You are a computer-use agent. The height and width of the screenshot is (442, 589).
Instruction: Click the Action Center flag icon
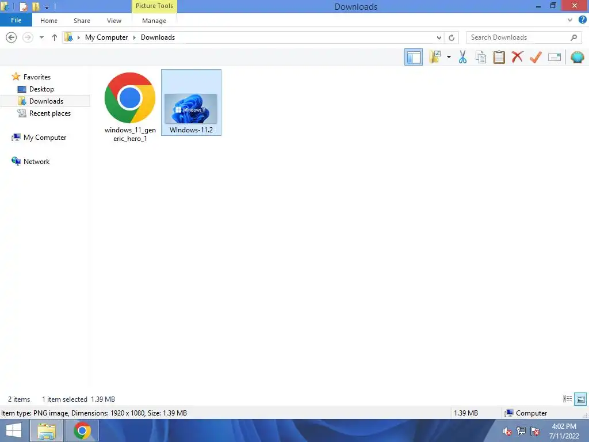click(x=535, y=431)
